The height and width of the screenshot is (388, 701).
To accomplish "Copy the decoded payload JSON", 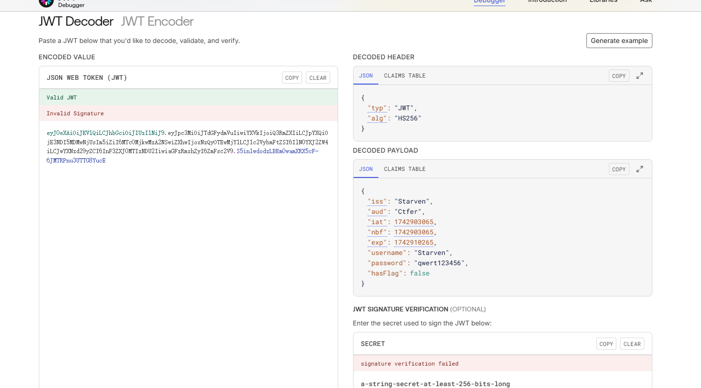I will 619,169.
